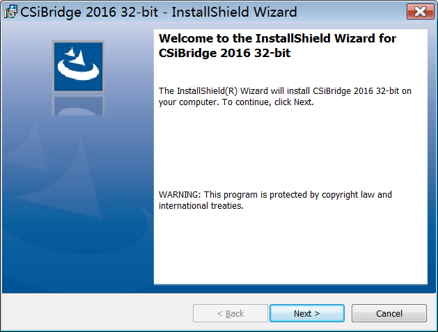Close the InstallShield Wizard window
The height and width of the screenshot is (332, 438).
pos(420,11)
